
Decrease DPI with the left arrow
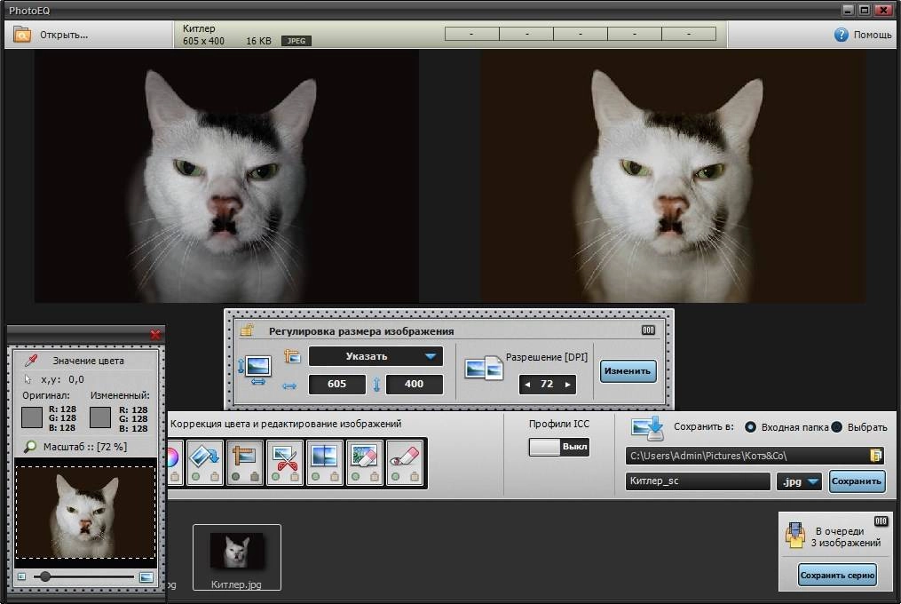527,385
